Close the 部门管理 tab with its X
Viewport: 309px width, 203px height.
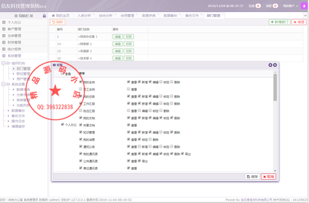223,14
